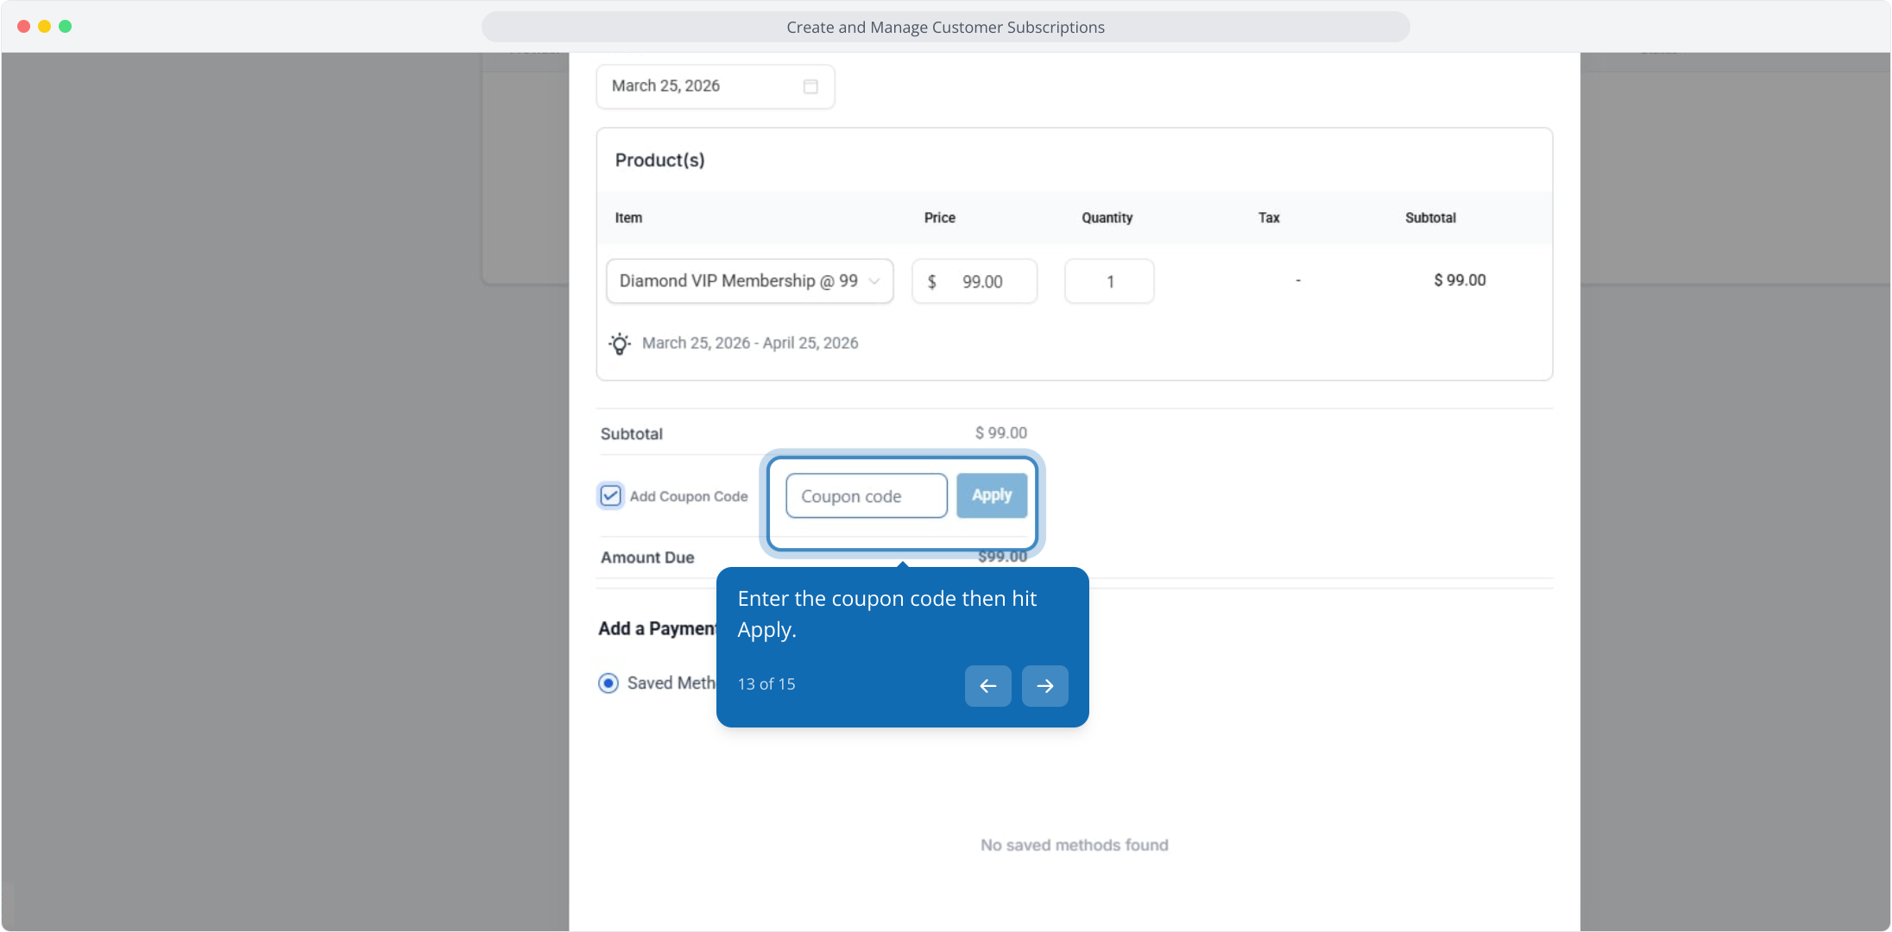Click the Item column header
Viewport: 1892px width, 932px height.
[x=628, y=217]
